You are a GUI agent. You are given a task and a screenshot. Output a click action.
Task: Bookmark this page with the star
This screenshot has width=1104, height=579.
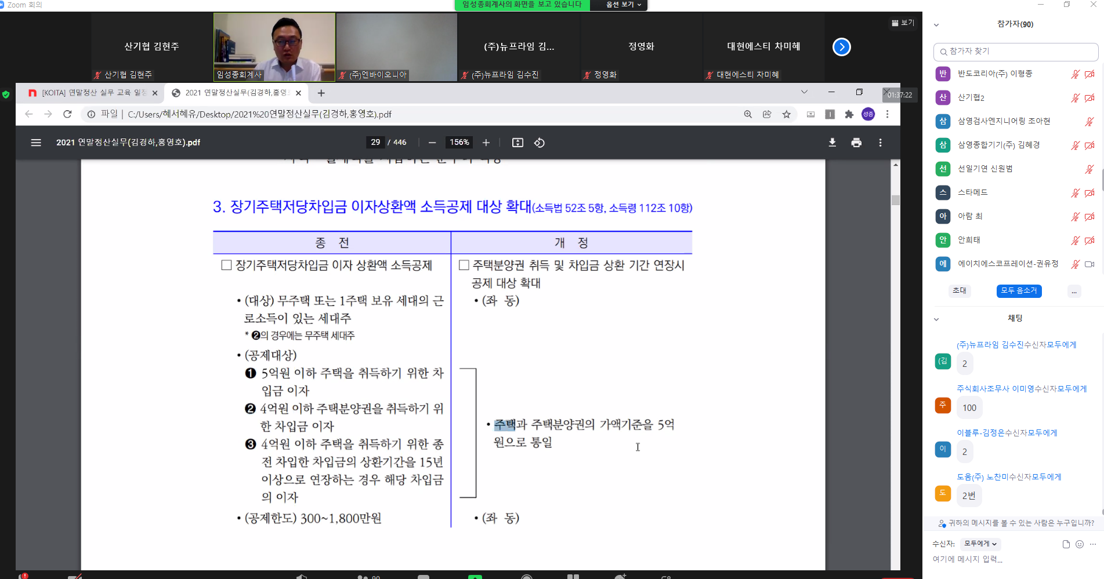pyautogui.click(x=786, y=114)
